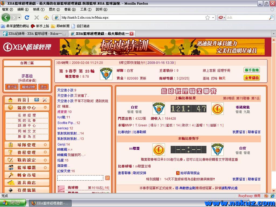Click the IE icon in the status bar

pos(272,196)
